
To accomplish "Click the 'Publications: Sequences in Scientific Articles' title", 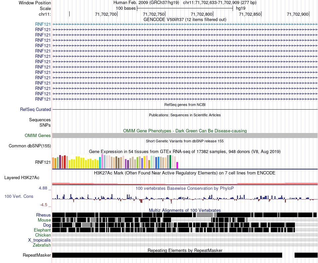I will click(185, 115).
